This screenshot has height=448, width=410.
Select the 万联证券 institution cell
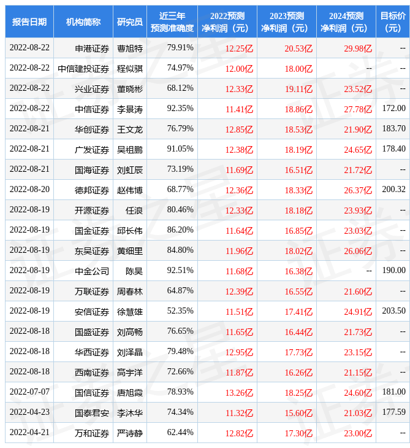point(83,292)
